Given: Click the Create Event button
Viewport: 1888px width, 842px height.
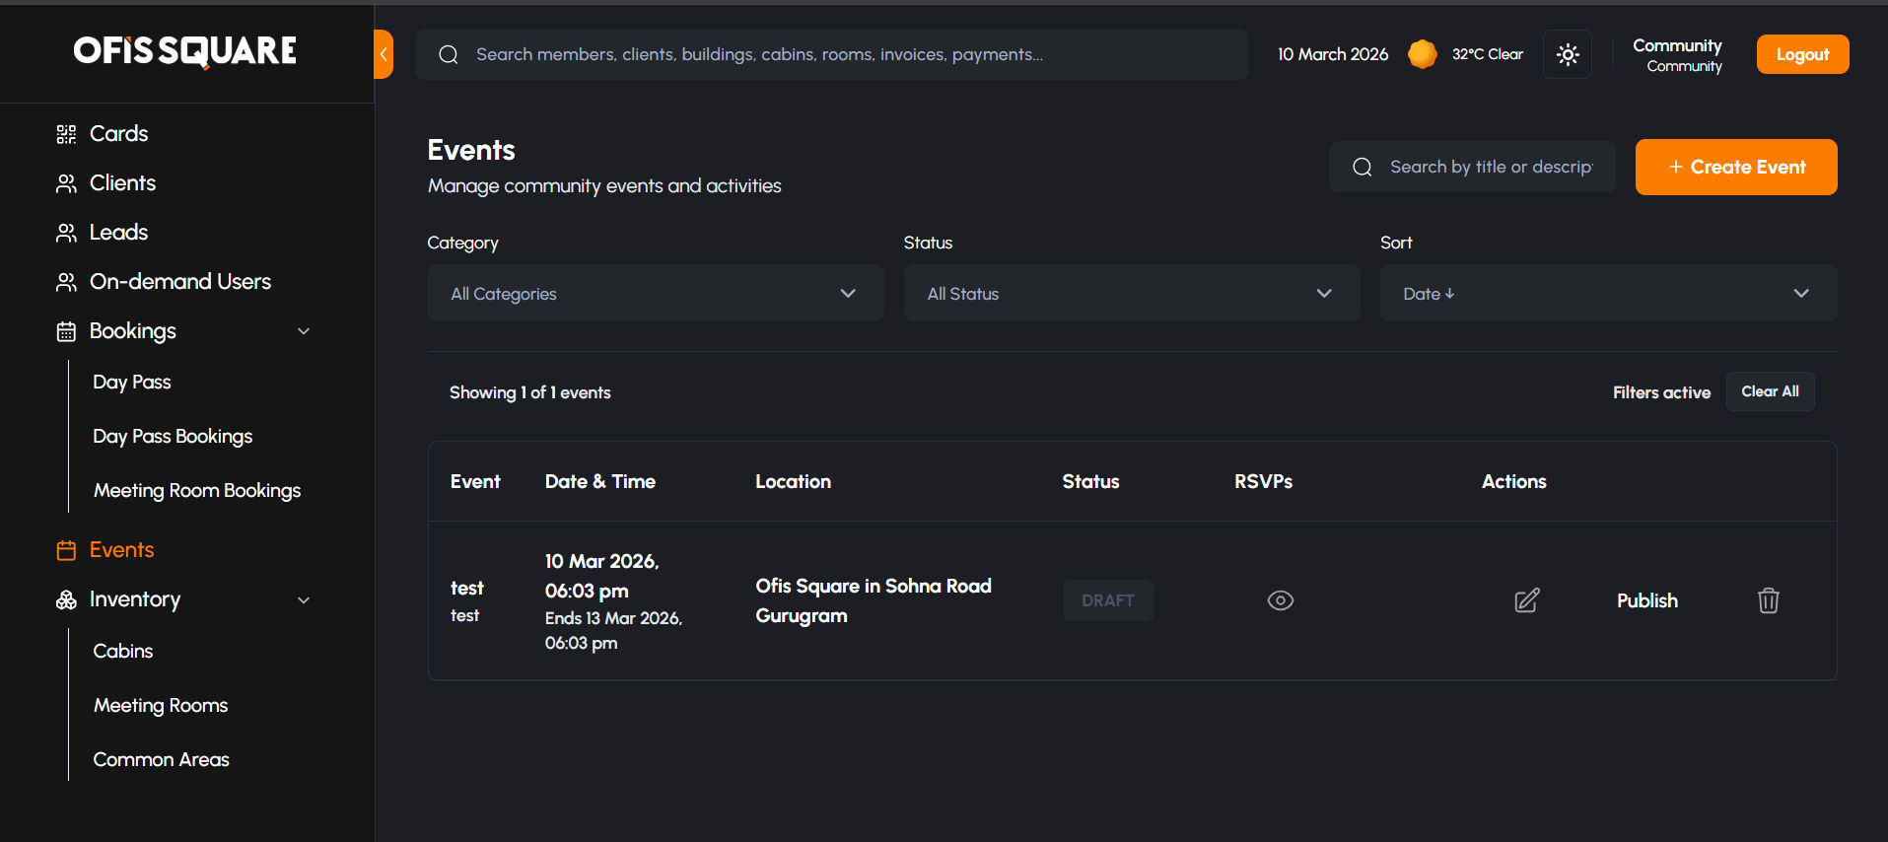Looking at the screenshot, I should [x=1735, y=167].
